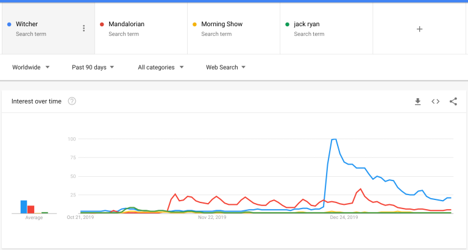468x250 pixels.
Task: Expand the All categories filter
Action: coord(161,67)
